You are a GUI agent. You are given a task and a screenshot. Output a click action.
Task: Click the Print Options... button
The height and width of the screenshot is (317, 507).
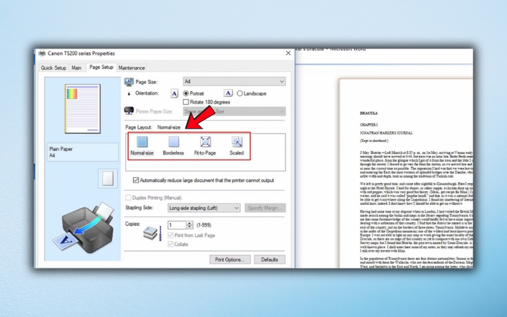230,259
